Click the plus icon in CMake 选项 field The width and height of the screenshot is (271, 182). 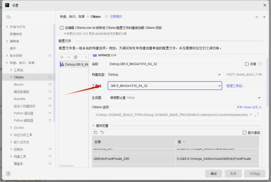[x=251, y=115]
